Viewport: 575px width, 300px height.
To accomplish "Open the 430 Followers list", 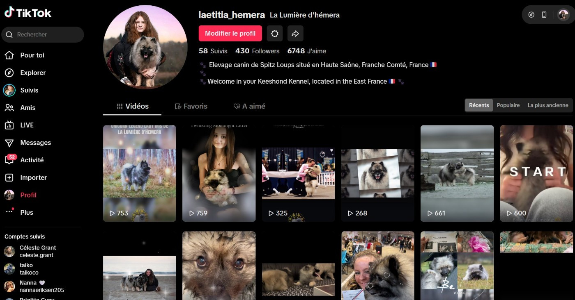I will [257, 51].
